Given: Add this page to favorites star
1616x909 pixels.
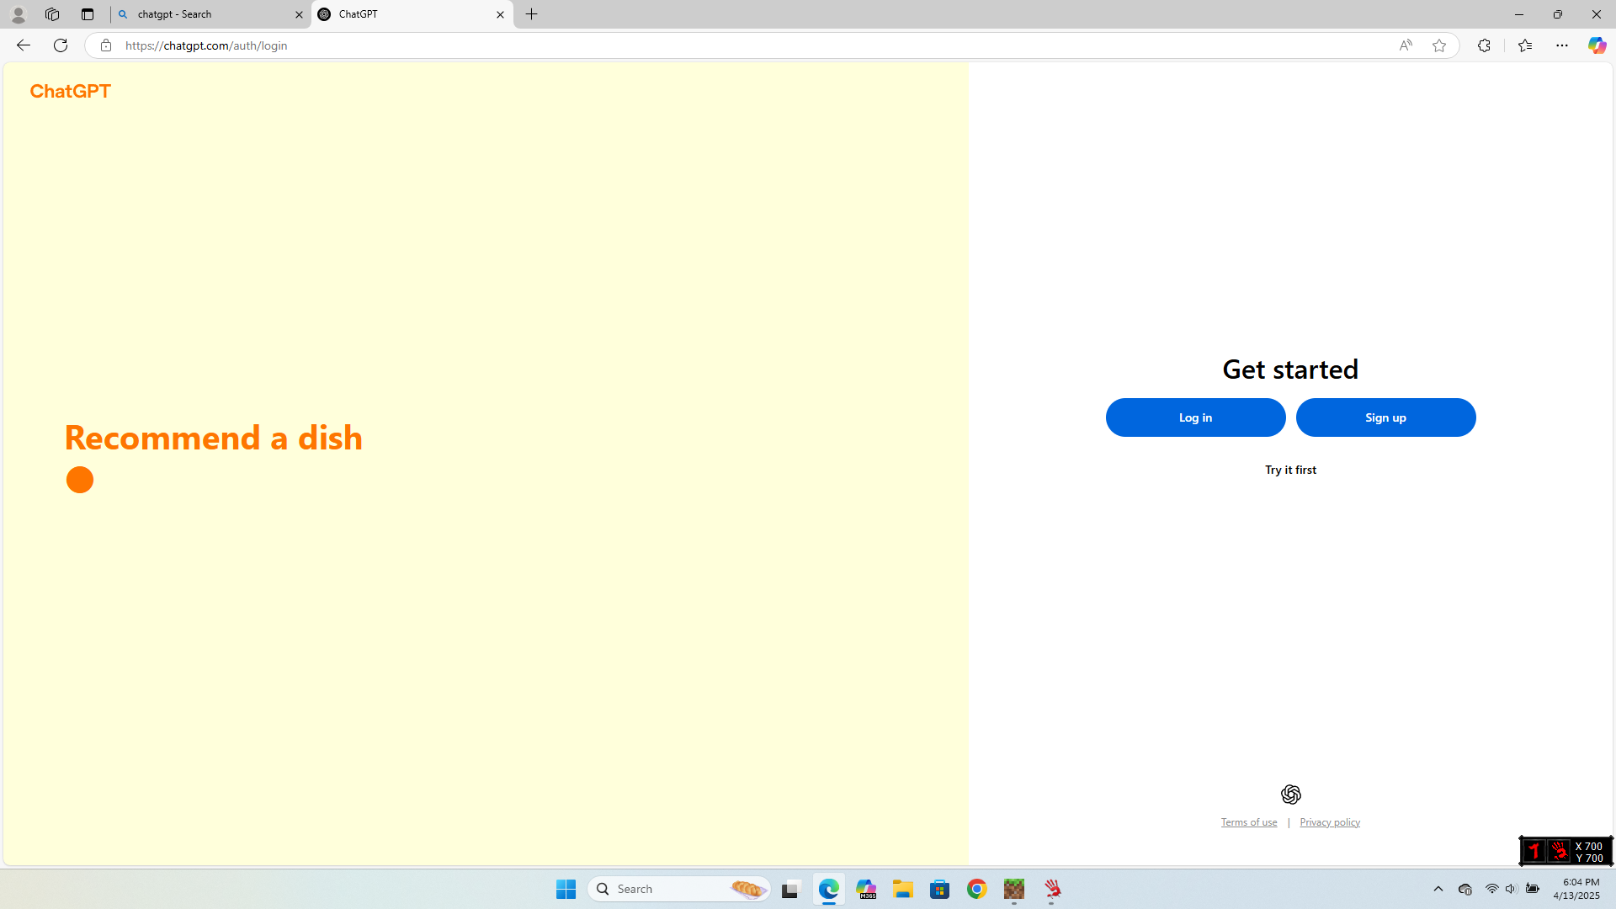Looking at the screenshot, I should [1439, 45].
